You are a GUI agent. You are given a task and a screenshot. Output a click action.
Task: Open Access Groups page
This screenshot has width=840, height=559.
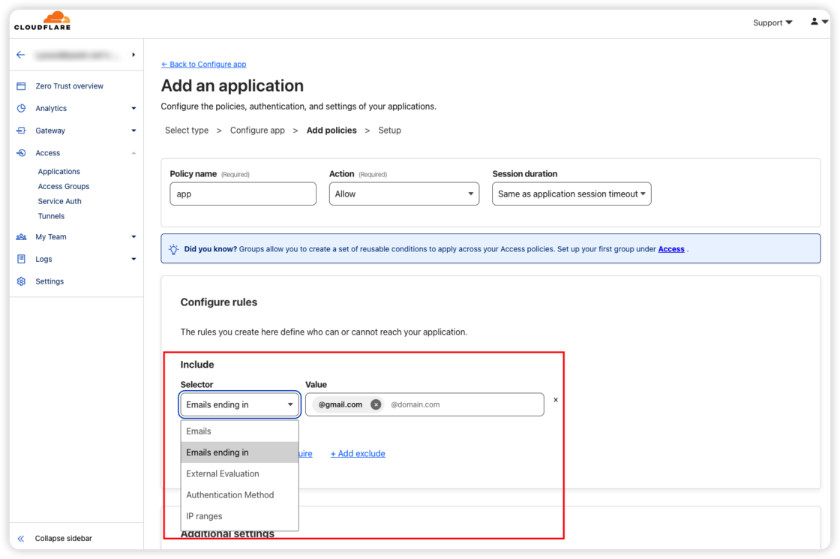click(64, 187)
